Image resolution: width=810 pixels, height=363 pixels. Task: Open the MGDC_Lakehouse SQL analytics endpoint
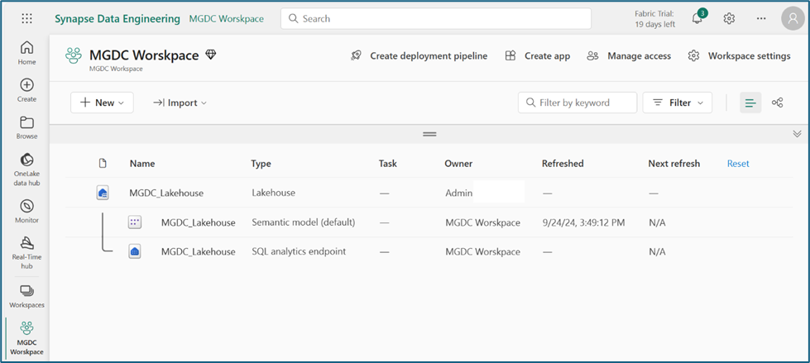pyautogui.click(x=199, y=251)
